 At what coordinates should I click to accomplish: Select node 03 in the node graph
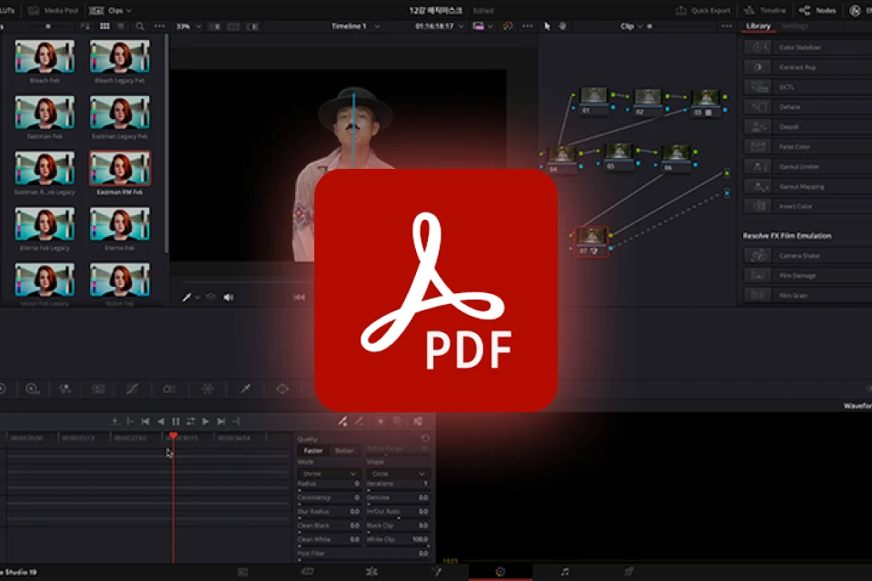click(705, 103)
